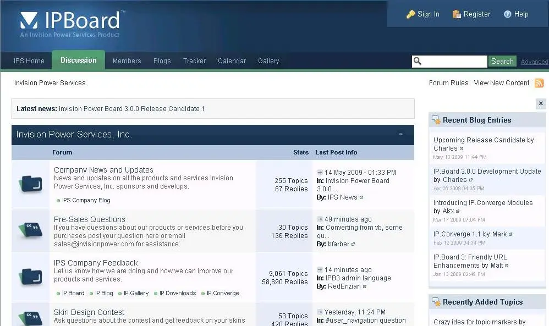Viewport: 549px width, 326px height.
Task: Click the Recent Blog Entries header icon
Action: click(x=436, y=120)
